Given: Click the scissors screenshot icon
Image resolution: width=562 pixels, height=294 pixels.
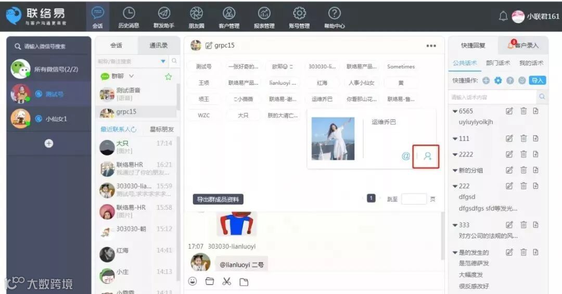Looking at the screenshot, I should (226, 282).
